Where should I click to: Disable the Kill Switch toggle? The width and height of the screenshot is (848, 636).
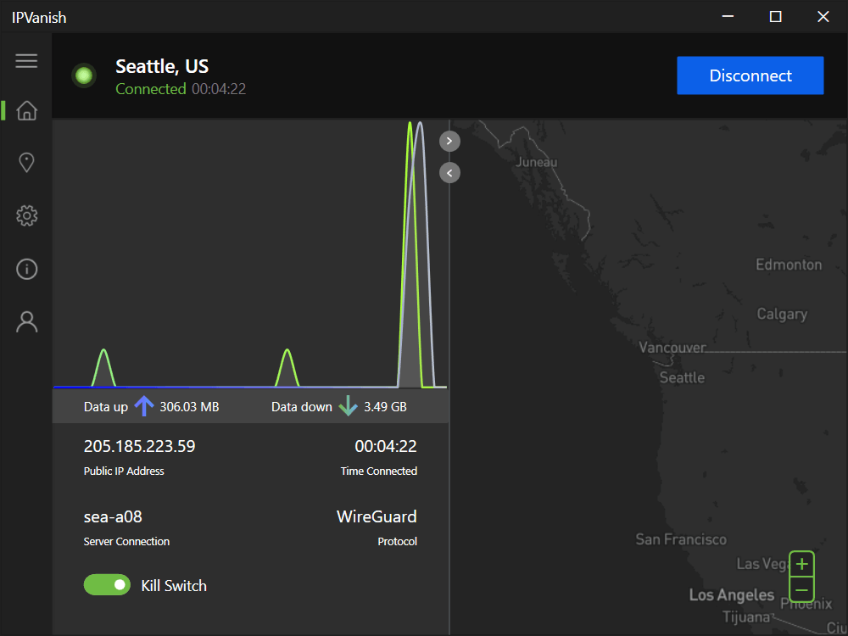coord(107,584)
